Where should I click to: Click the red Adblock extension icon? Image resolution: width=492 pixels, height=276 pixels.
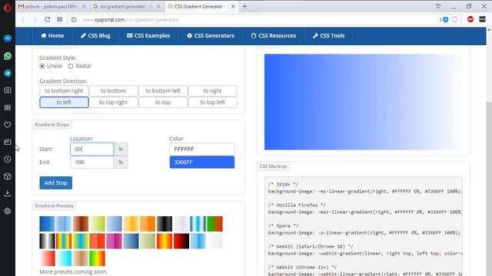470,19
